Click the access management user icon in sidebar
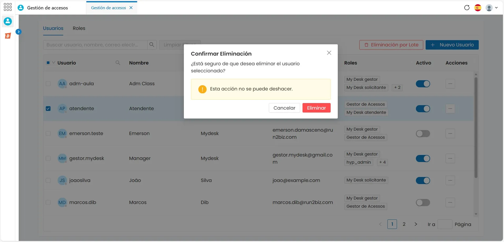 pos(8,21)
